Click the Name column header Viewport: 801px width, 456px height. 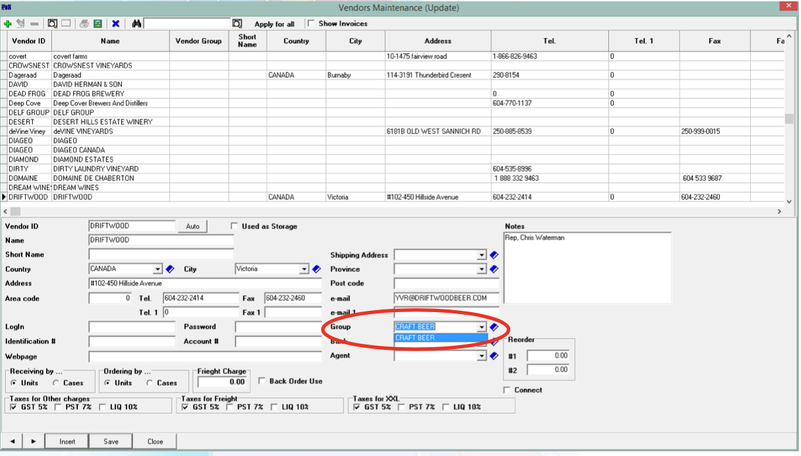(x=110, y=41)
